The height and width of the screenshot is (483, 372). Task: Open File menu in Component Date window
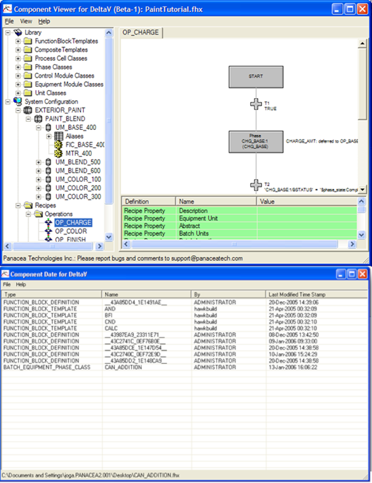[x=7, y=284]
